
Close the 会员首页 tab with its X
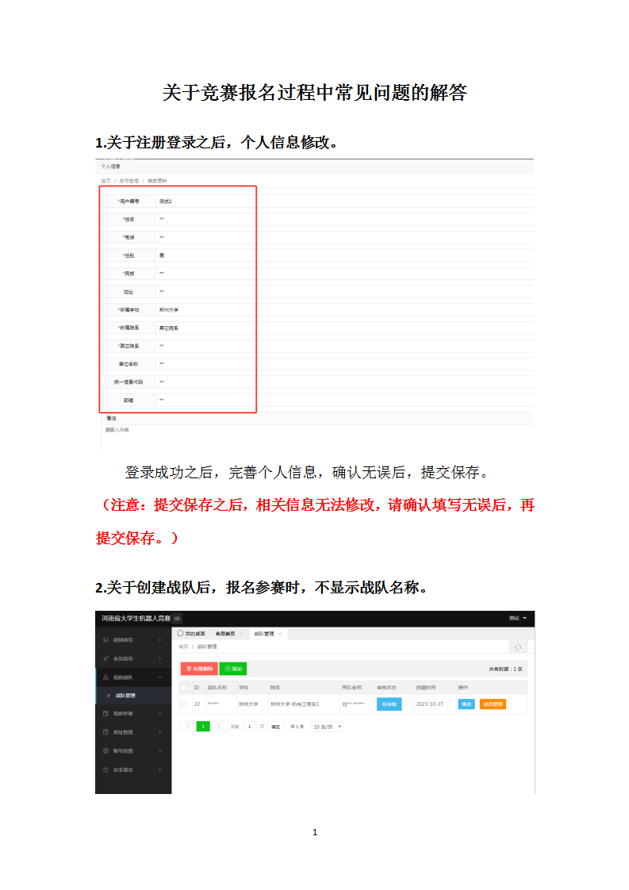pyautogui.click(x=240, y=634)
